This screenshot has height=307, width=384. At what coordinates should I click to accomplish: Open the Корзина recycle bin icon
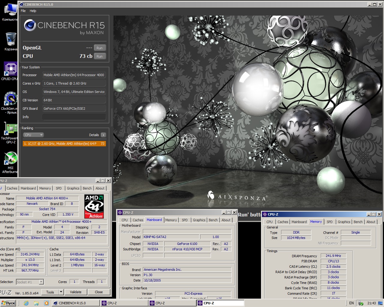point(11,41)
